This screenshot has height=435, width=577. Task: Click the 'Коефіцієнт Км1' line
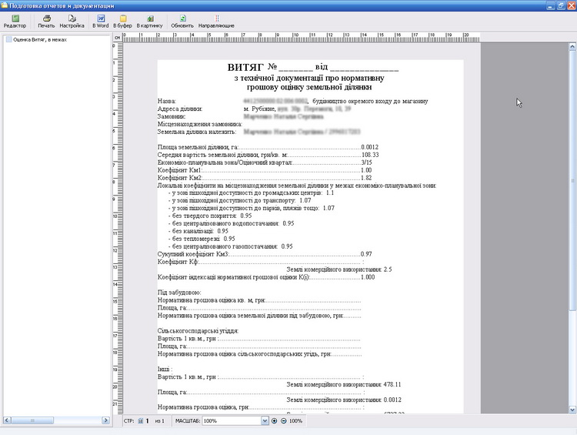click(265, 170)
